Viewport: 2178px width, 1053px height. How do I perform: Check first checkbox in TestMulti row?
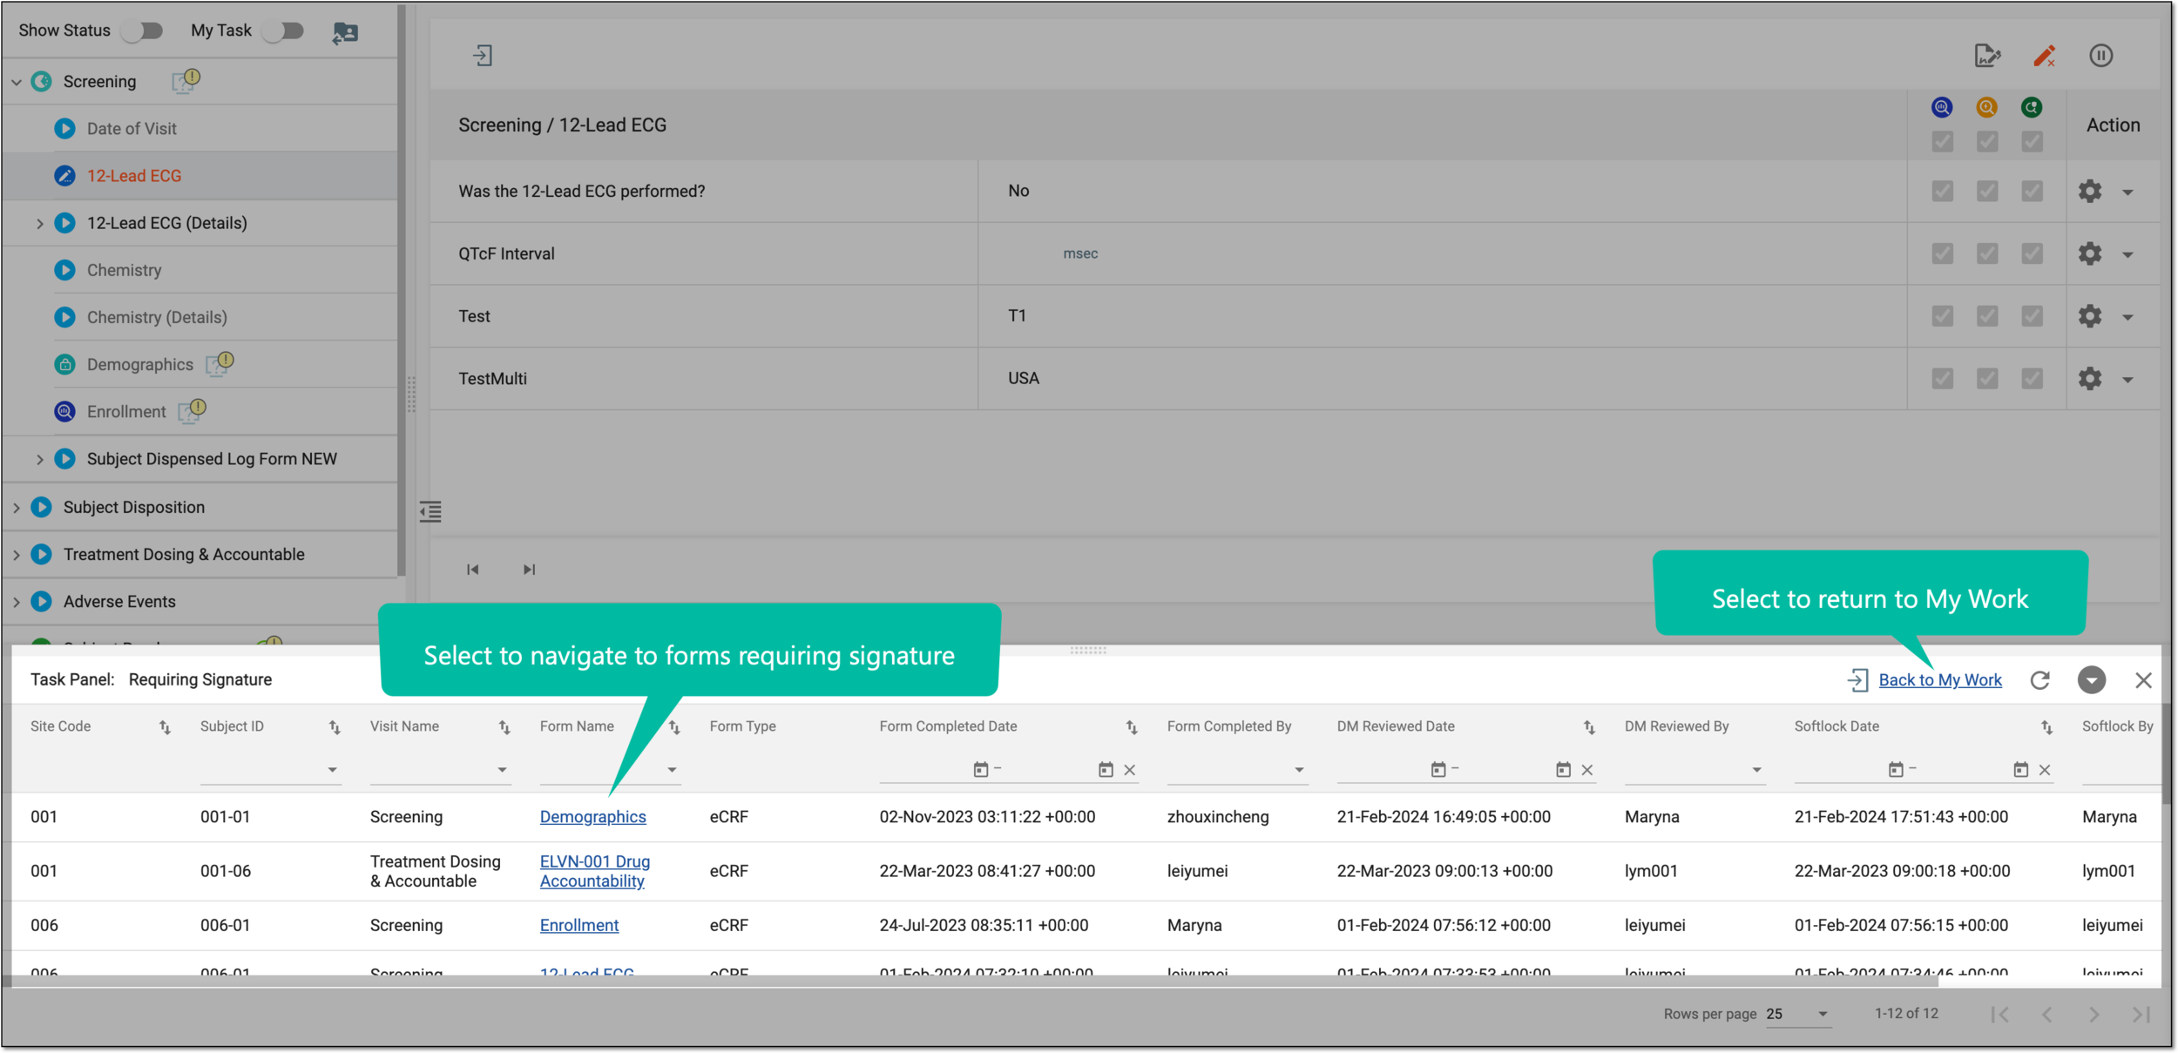[x=1942, y=378]
